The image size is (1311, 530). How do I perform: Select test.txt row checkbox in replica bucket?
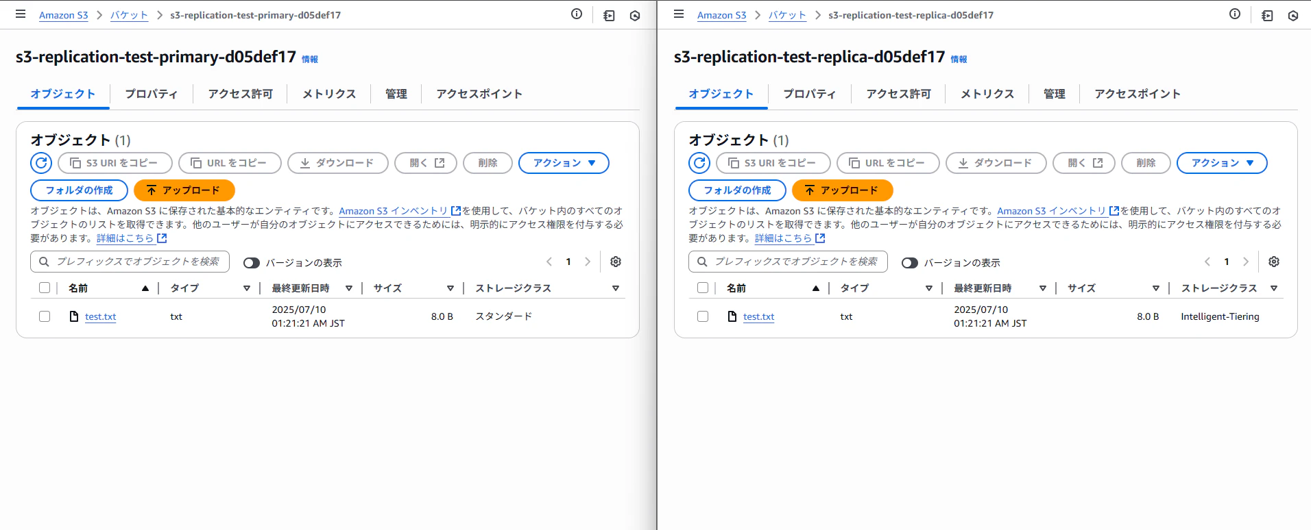click(703, 316)
